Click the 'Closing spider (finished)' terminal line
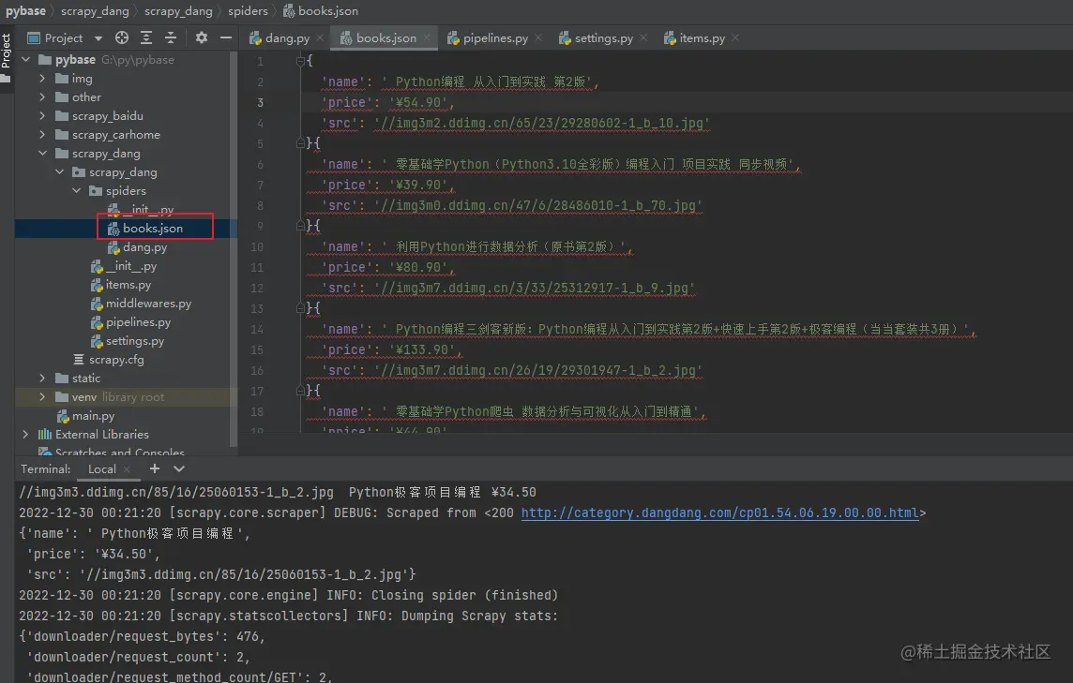Viewport: 1073px width, 683px height. (288, 596)
